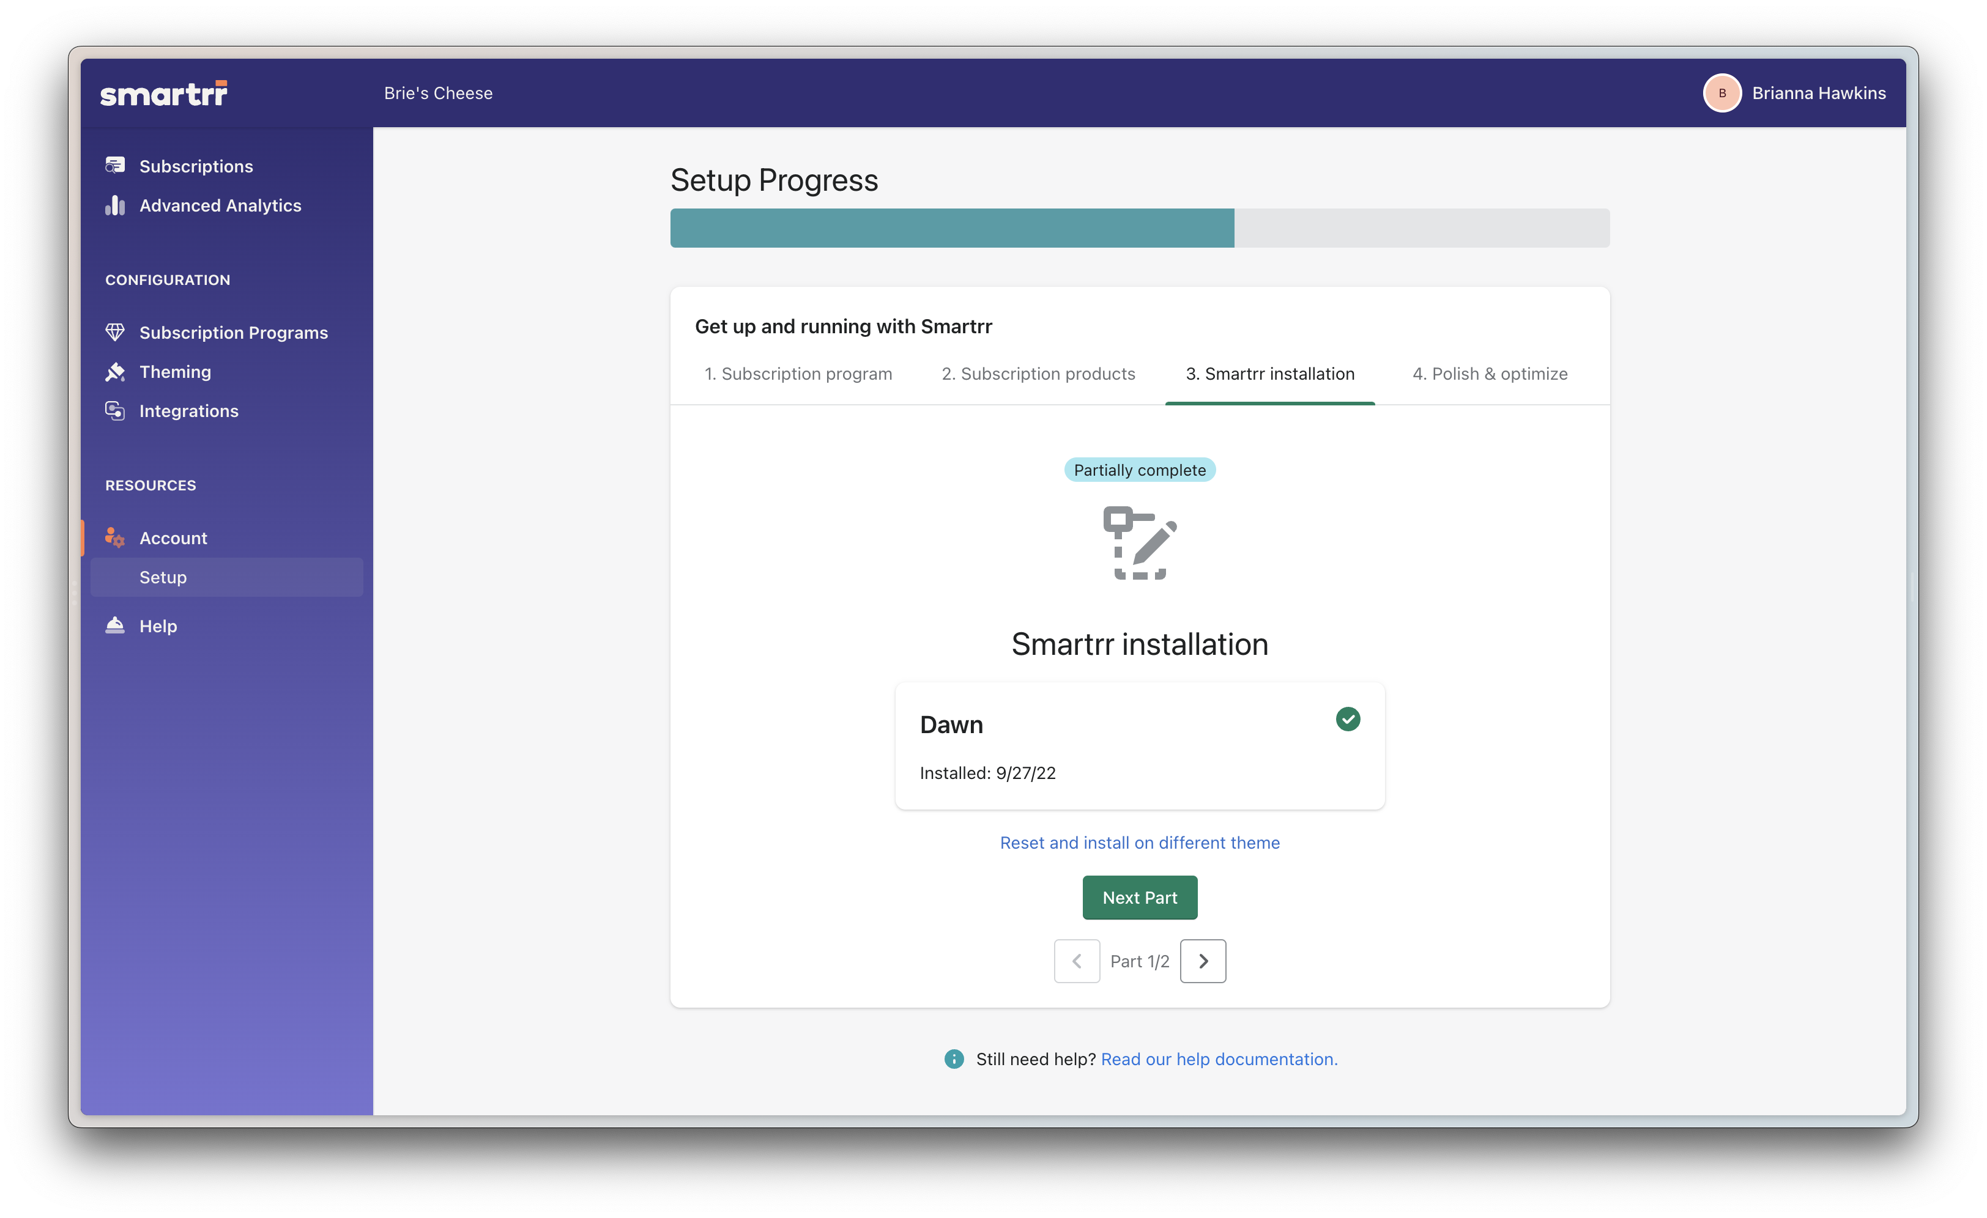Viewport: 1987px width, 1218px height.
Task: Click Part 1/2 pagination label
Action: pyautogui.click(x=1140, y=961)
